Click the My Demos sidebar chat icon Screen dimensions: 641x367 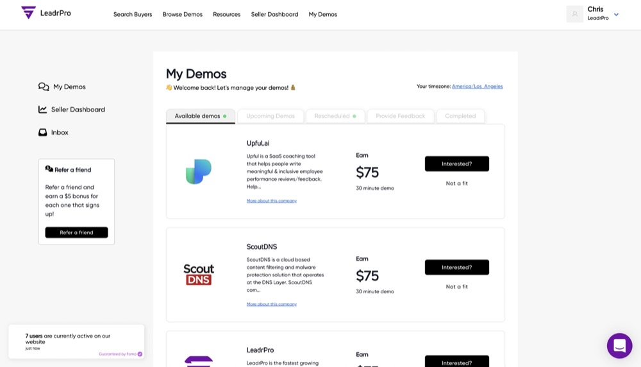point(44,87)
